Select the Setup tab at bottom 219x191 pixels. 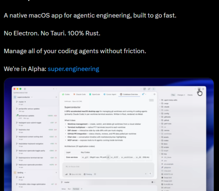click(x=64, y=189)
